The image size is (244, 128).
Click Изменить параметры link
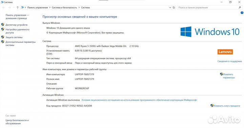[229, 76]
